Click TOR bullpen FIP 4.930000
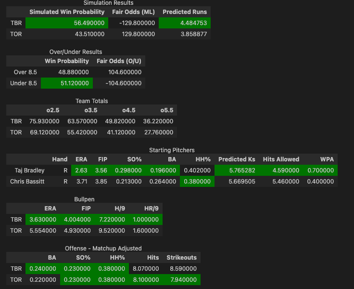The height and width of the screenshot is (289, 354). coord(77,231)
